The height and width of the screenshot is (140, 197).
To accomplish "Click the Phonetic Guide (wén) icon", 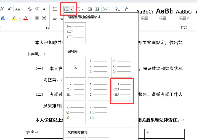I will [x=37, y=9].
